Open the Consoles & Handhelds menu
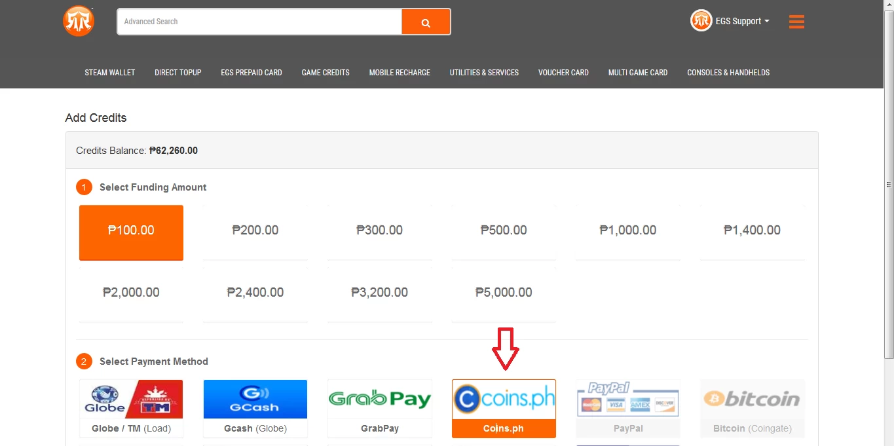This screenshot has height=446, width=894. pos(728,73)
